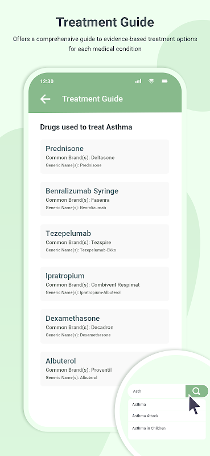210x456 pixels.
Task: Click the search field containing Asth
Action: tap(157, 391)
